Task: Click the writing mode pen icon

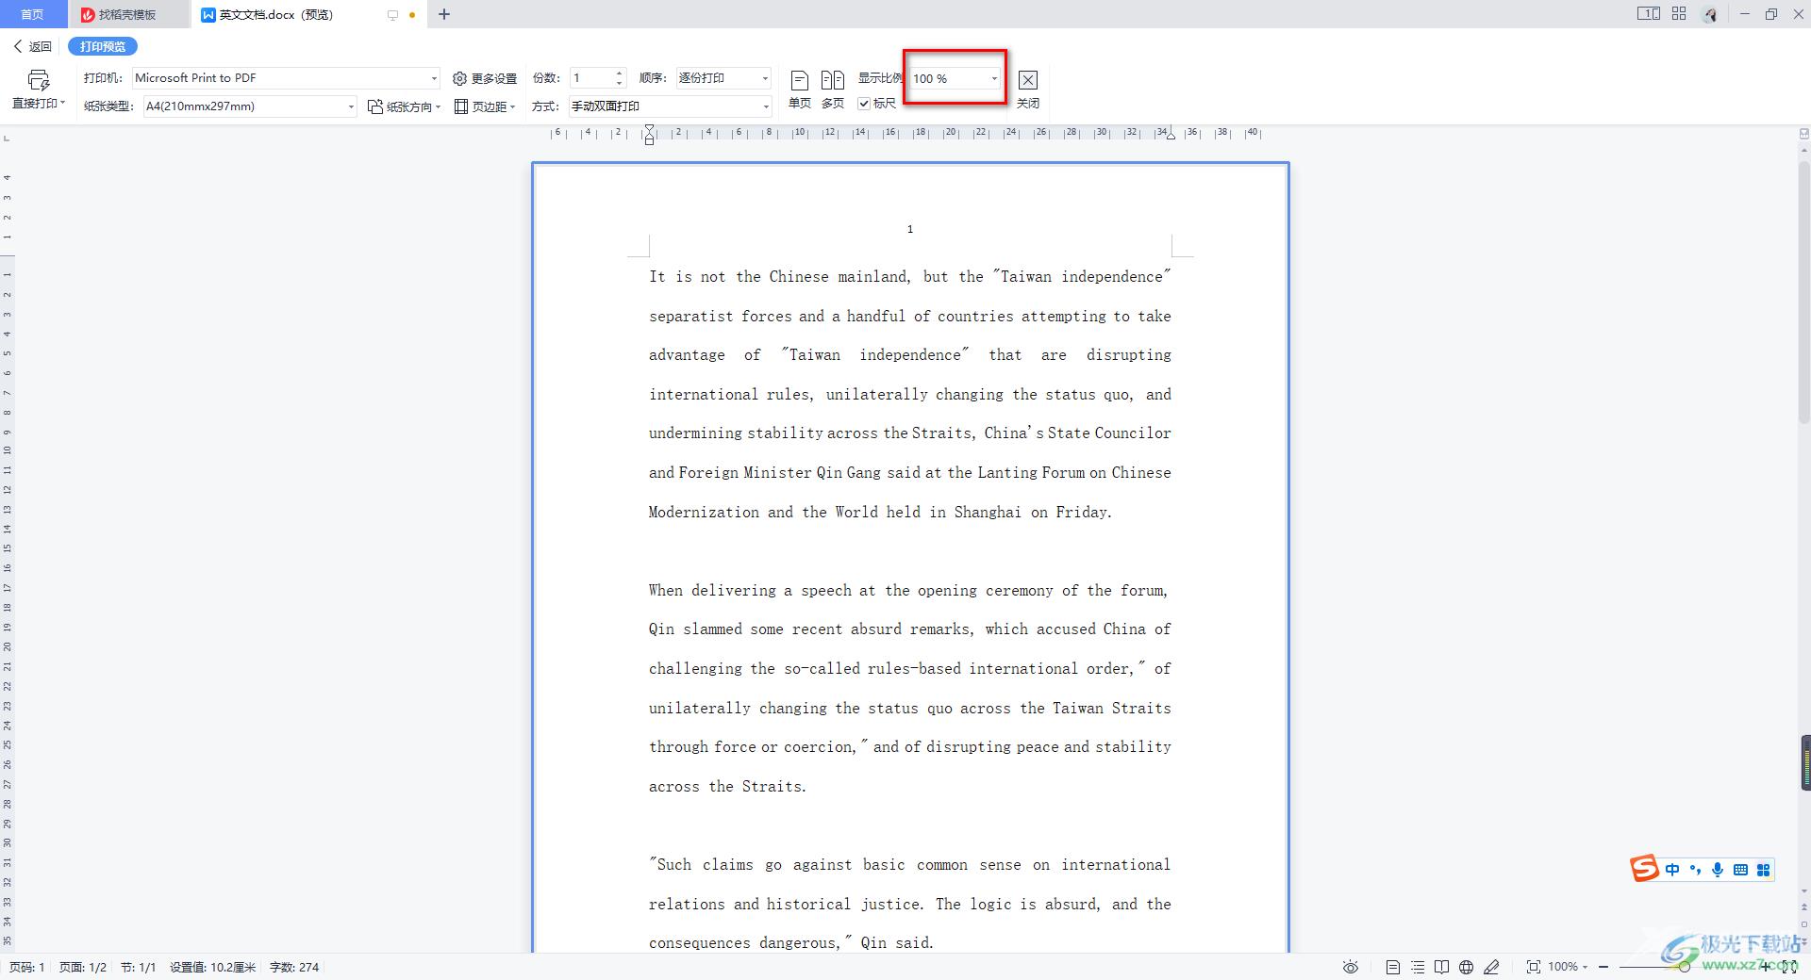Action: coord(1491,967)
